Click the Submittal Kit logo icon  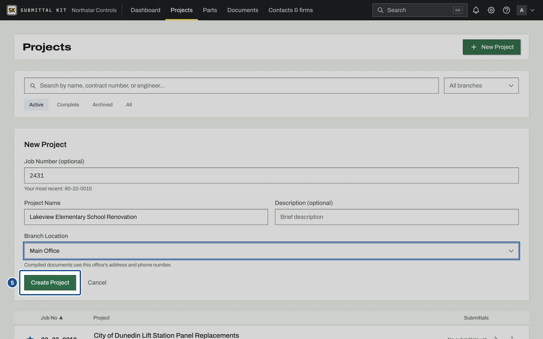12,10
